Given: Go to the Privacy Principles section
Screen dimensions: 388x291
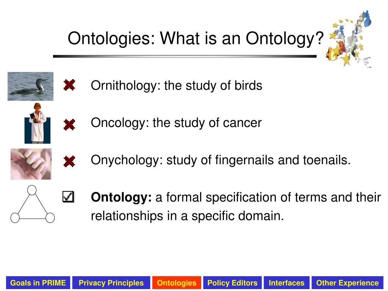Looking at the screenshot, I should tap(111, 283).
